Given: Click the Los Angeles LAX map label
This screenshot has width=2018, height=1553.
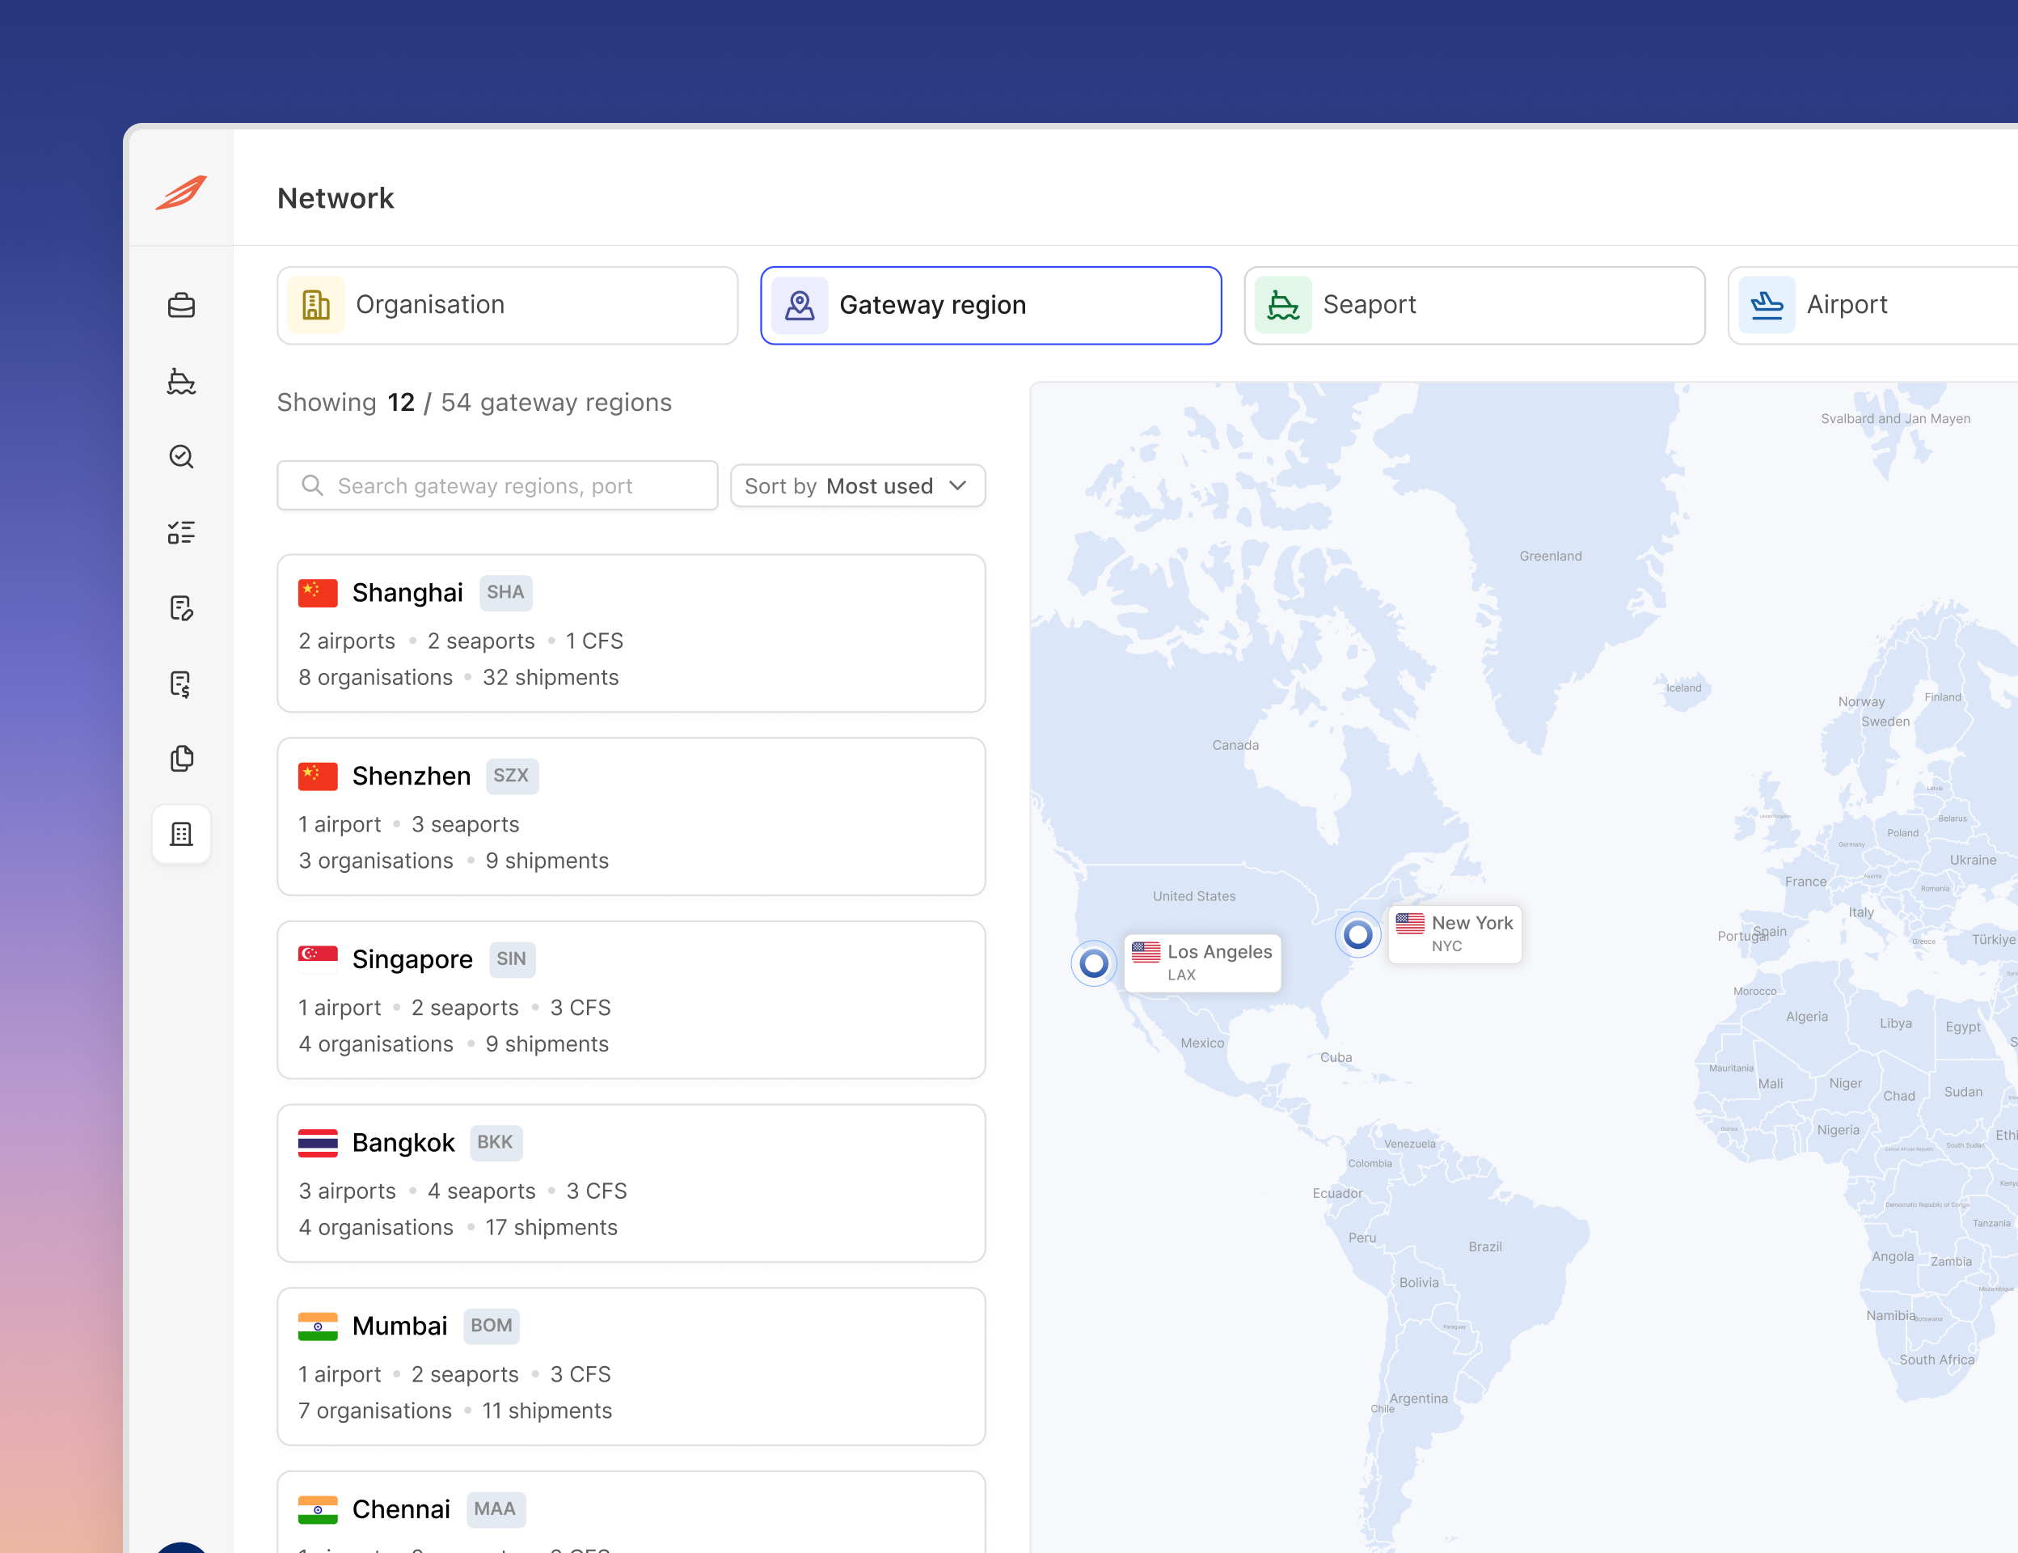Looking at the screenshot, I should pyautogui.click(x=1203, y=963).
